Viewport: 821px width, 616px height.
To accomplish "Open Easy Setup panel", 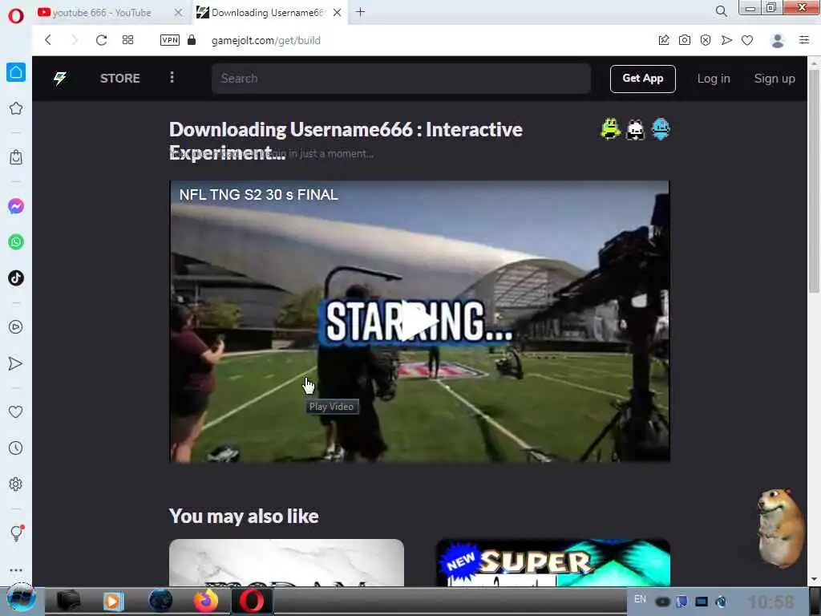I will 804,40.
